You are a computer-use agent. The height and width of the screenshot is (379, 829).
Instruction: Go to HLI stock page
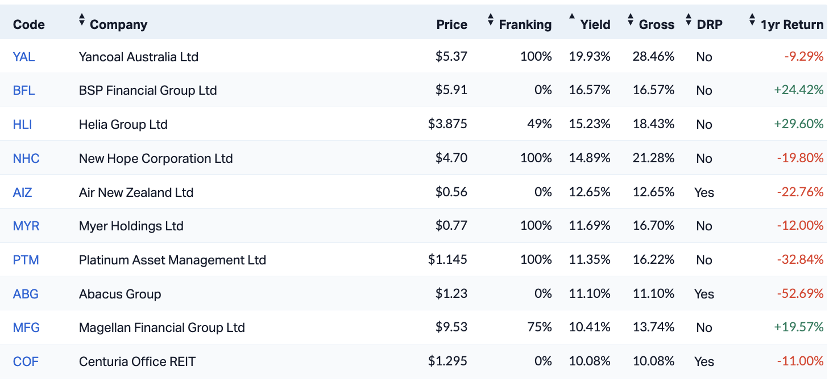tap(22, 124)
